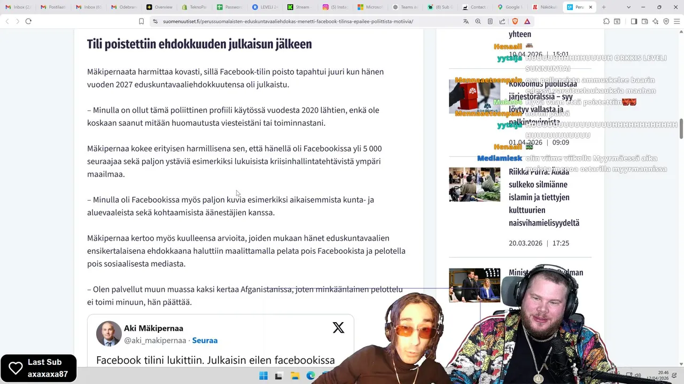Open the parliament photo article thumbnail
Image resolution: width=684 pixels, height=384 pixels.
pos(475,285)
